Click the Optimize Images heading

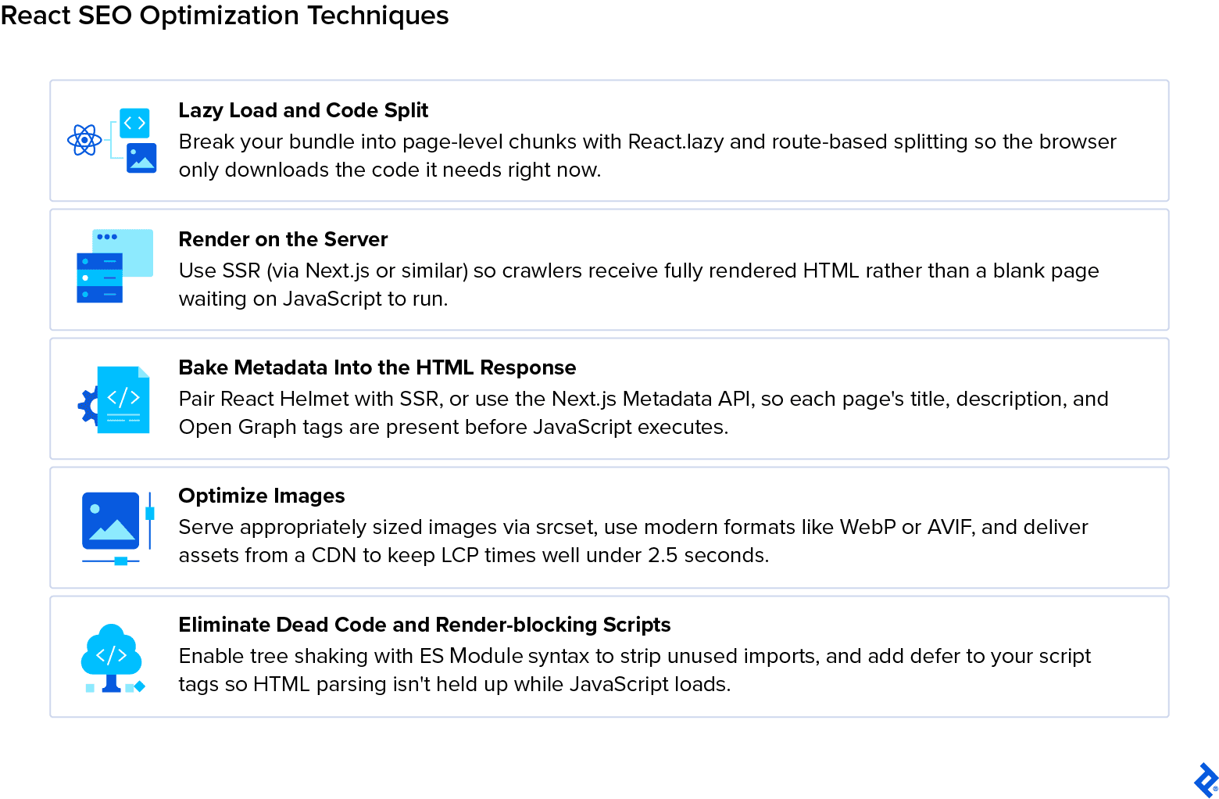click(262, 496)
